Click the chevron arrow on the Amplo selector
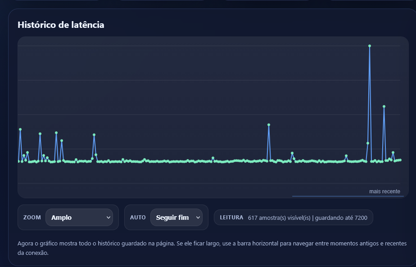The width and height of the screenshot is (416, 267). (x=108, y=218)
